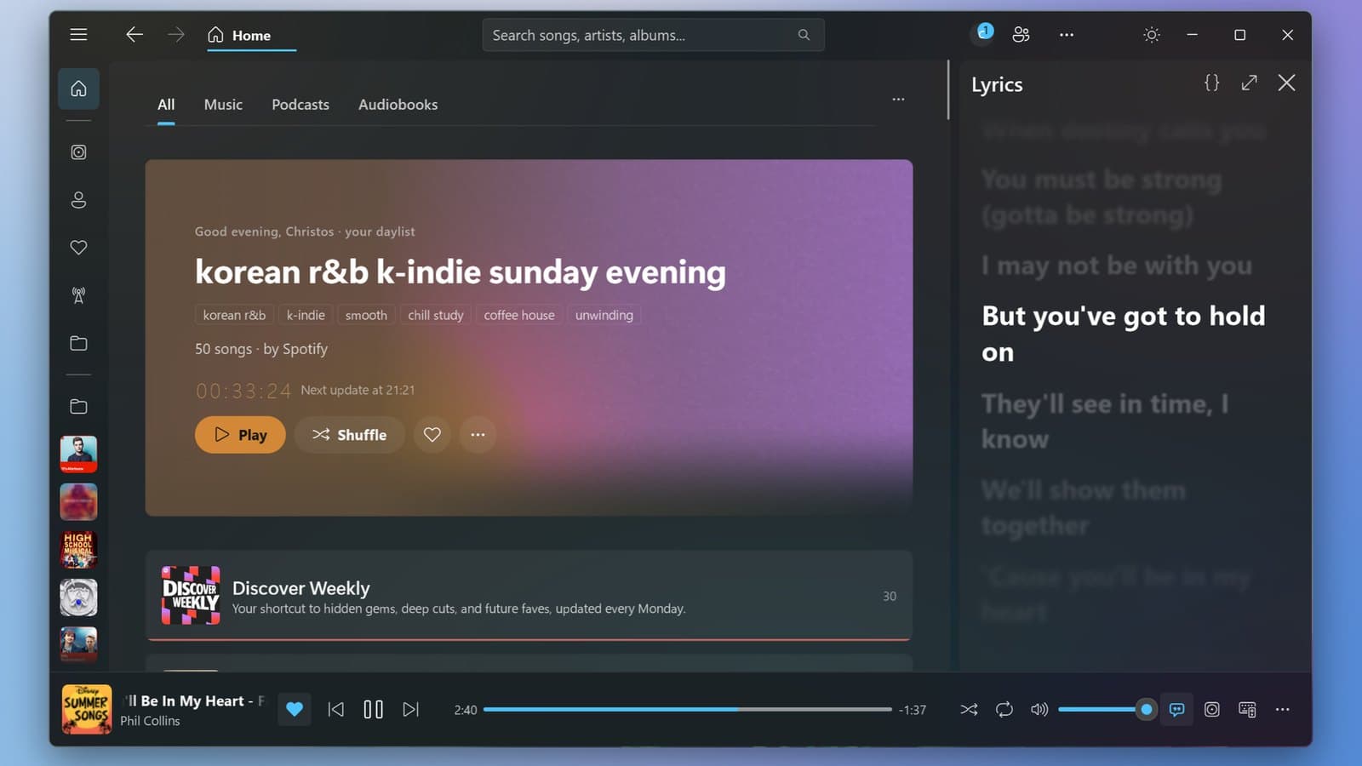Adjust the volume slider

pyautogui.click(x=1107, y=710)
